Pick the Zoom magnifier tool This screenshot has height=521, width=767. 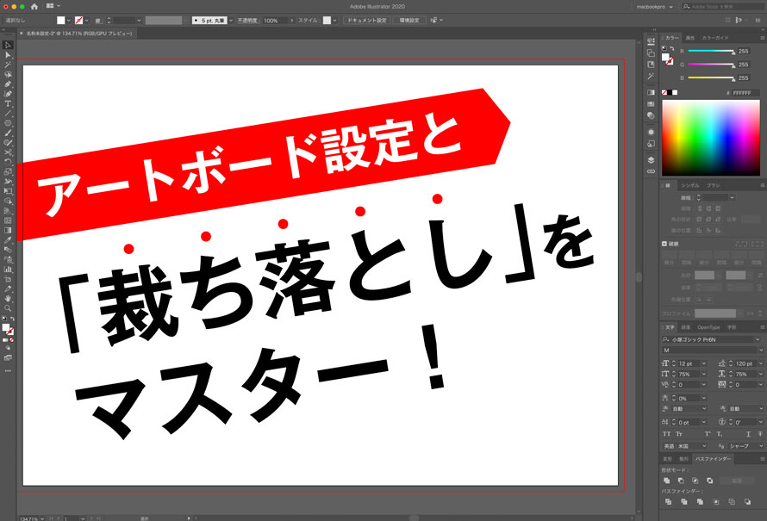pos(8,307)
